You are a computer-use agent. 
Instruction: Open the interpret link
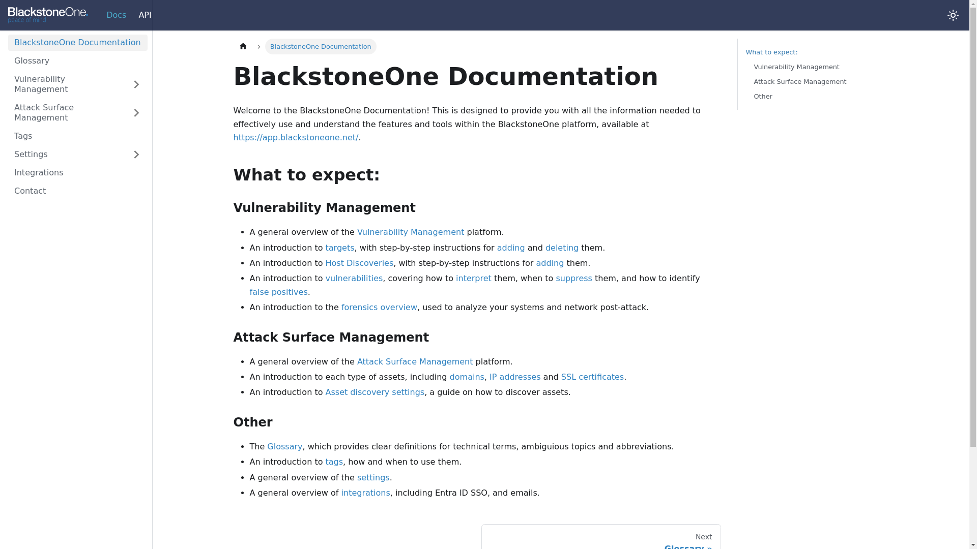tap(474, 279)
